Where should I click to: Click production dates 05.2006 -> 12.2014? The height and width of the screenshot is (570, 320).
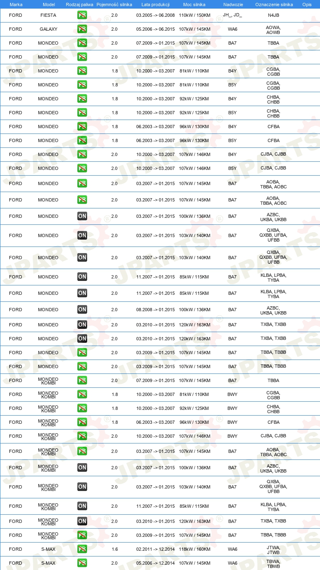coord(155,563)
